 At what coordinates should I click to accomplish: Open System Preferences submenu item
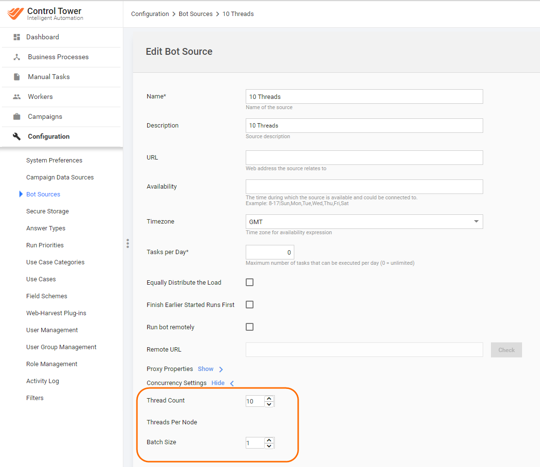(x=54, y=160)
